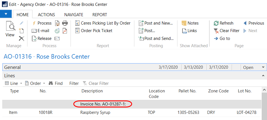Click the Delete X icon in Manage
267x120 pixels.
(x=21, y=39)
